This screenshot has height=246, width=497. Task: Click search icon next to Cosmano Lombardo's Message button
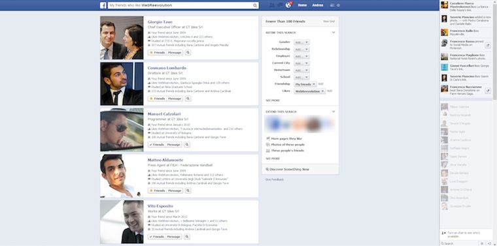point(188,99)
